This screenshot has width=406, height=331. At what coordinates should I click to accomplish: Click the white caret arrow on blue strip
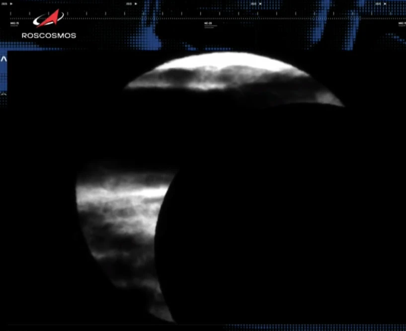coord(3,59)
